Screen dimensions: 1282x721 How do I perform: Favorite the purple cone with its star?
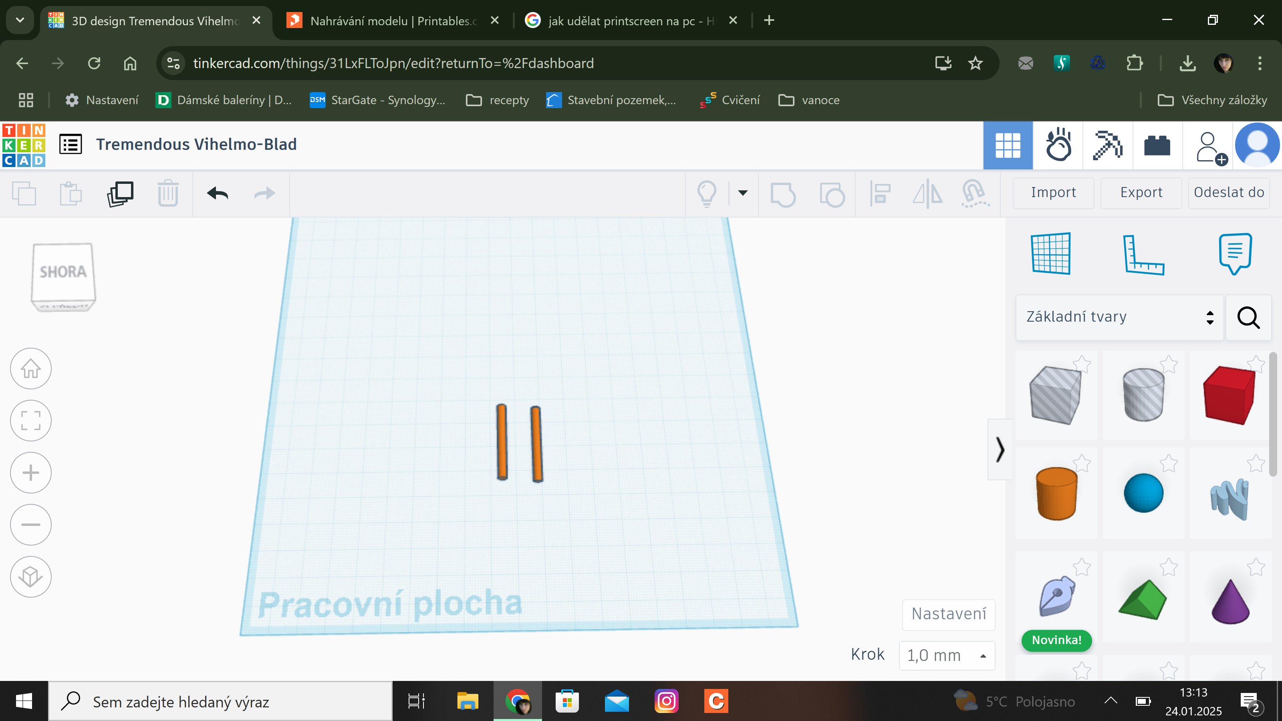coord(1255,567)
